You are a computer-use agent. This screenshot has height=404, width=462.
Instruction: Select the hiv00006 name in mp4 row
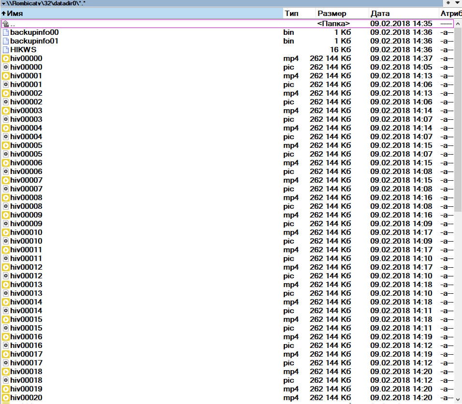coord(26,163)
